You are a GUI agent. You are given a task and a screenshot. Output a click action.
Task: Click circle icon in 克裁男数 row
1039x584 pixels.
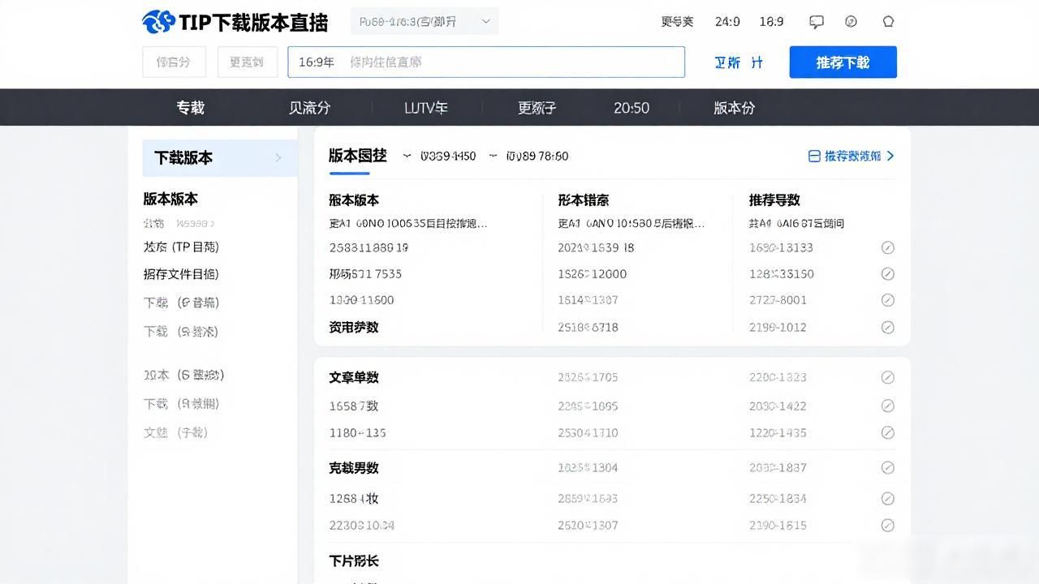click(x=888, y=467)
